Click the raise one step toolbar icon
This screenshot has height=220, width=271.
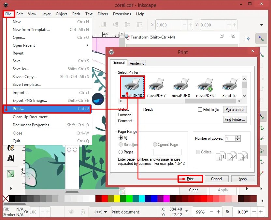pos(127,25)
